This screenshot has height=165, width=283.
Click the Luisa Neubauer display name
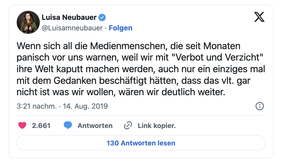click(69, 18)
